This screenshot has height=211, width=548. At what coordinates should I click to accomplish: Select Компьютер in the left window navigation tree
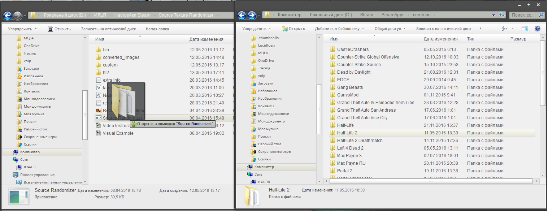tap(30, 152)
